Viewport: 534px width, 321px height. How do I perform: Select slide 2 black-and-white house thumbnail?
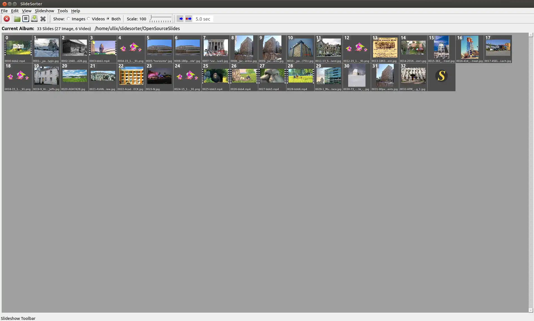point(75,49)
